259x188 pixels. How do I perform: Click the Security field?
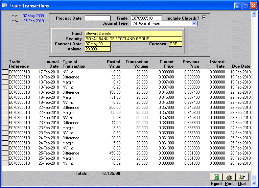[133, 39]
